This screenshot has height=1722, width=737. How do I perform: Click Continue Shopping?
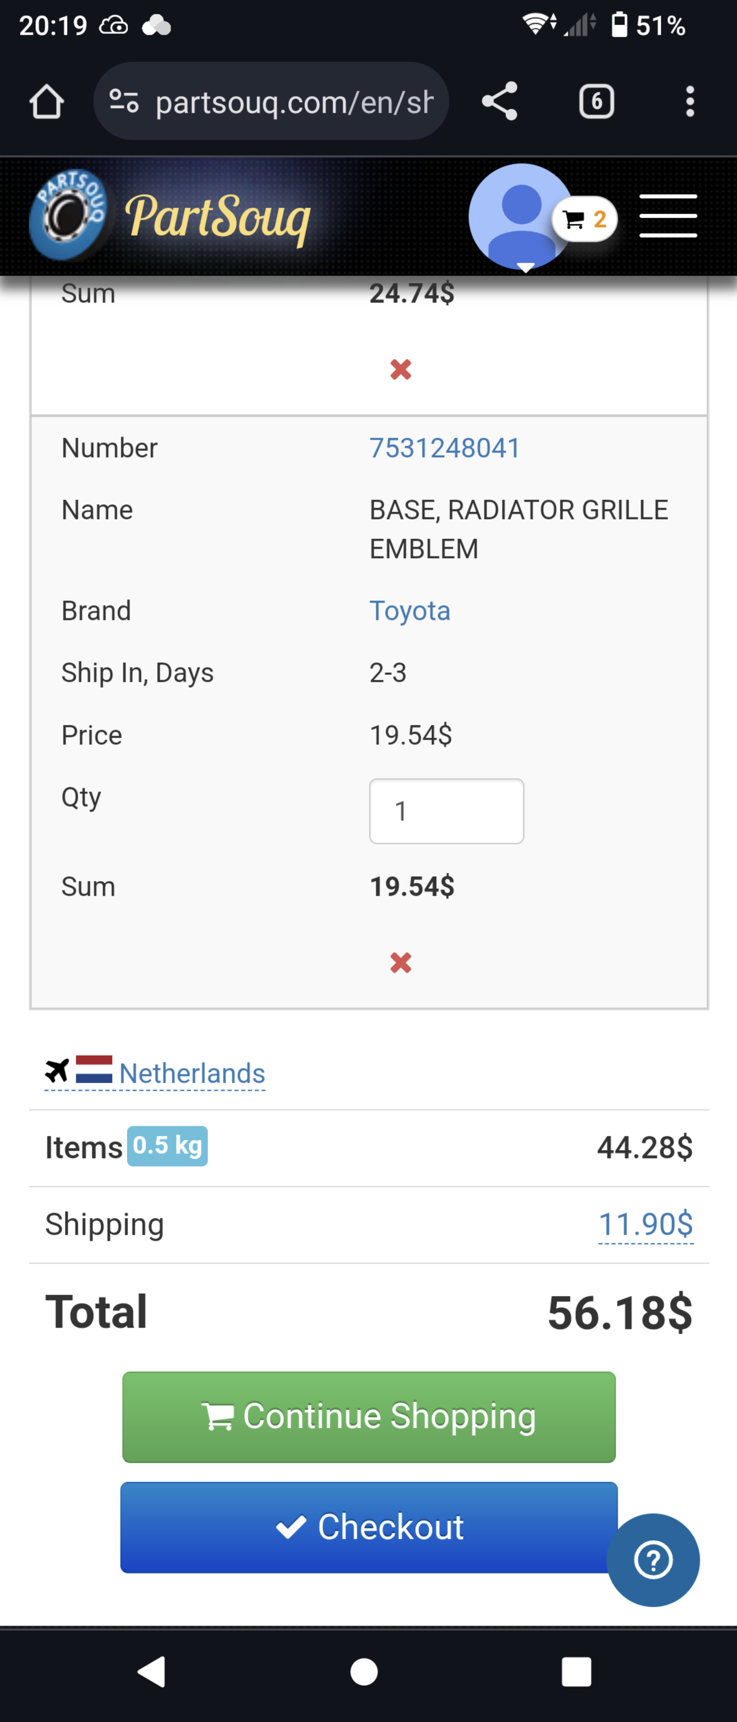point(368,1417)
